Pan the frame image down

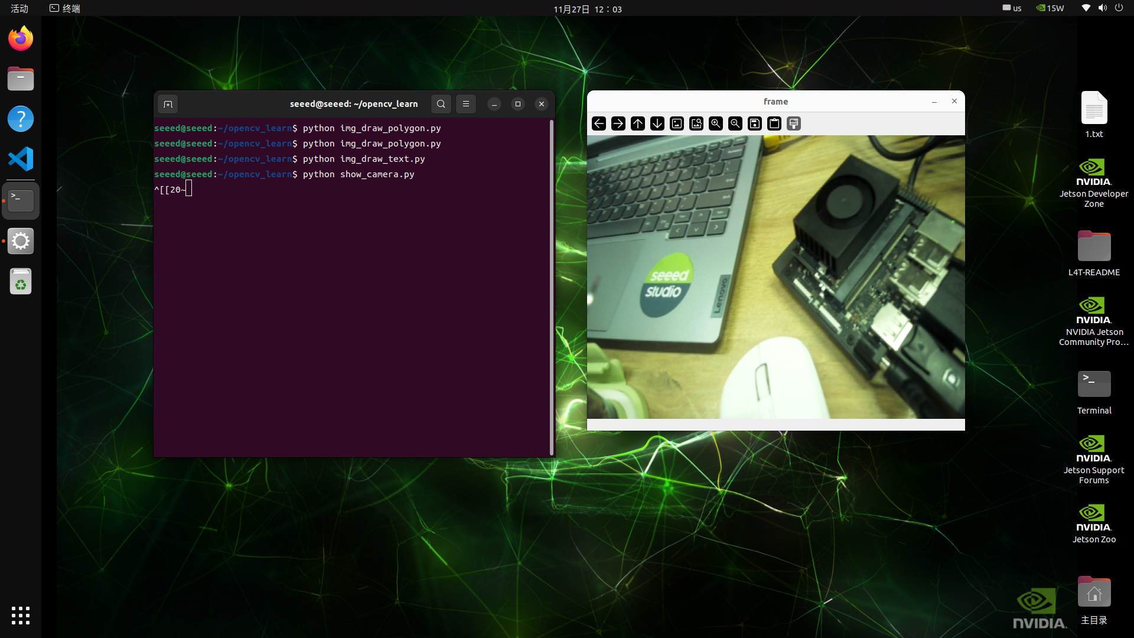tap(657, 123)
